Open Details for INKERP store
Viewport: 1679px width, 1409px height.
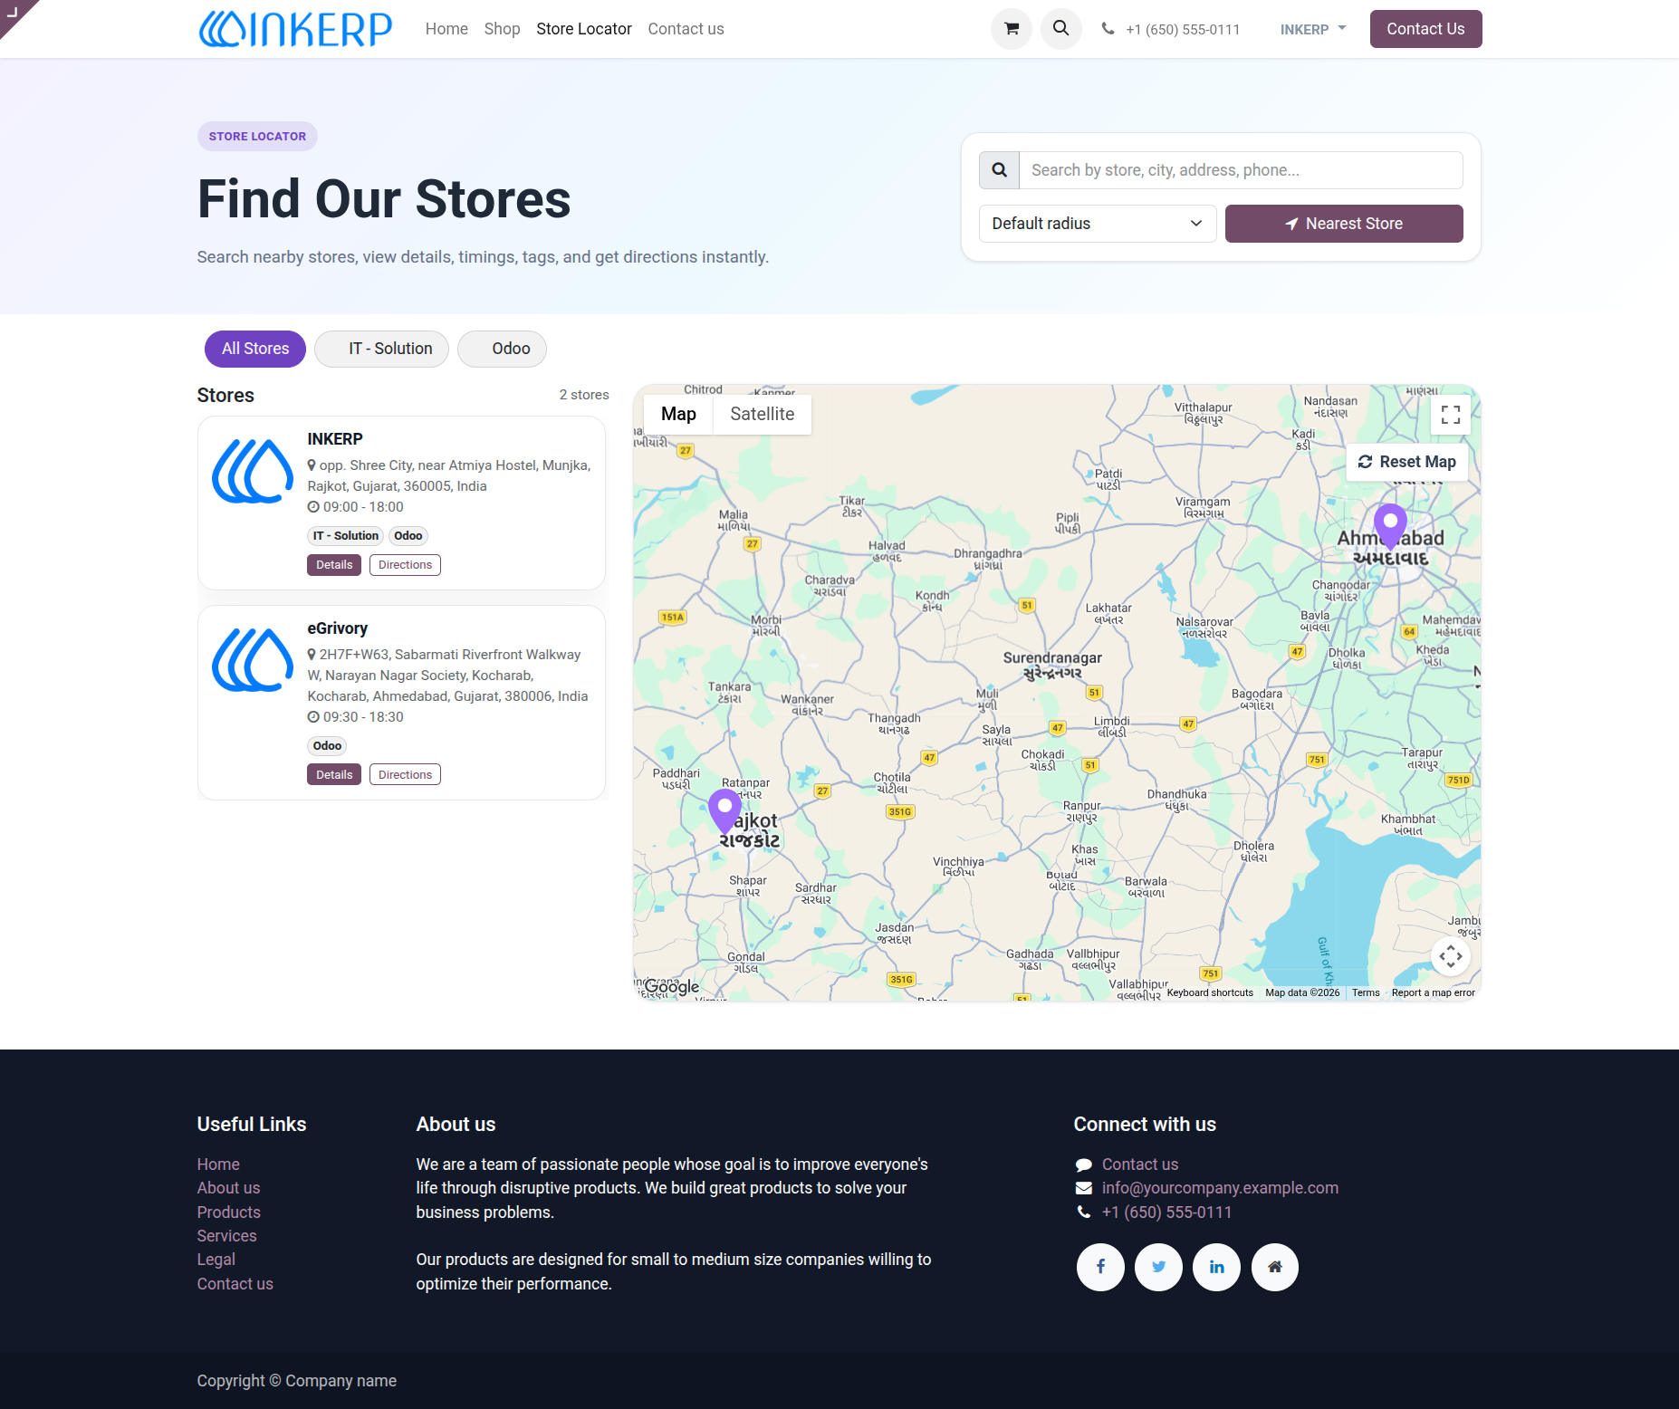pos(334,565)
